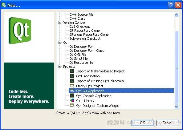Click the vertical scrollbar thumb
Screen dimensions: 183x130
177,67
